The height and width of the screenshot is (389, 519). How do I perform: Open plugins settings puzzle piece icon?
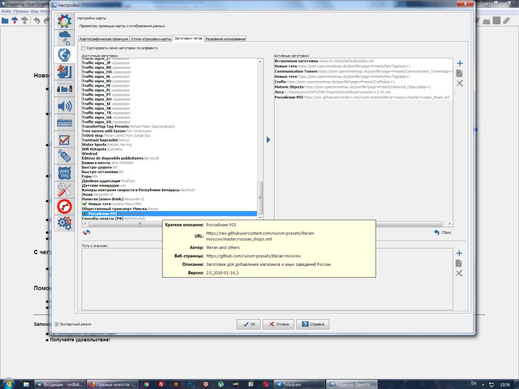pyautogui.click(x=64, y=71)
